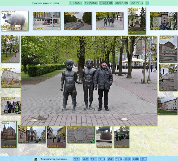The height and width of the screenshot is (161, 178).
Task: Open the 2008 year trips
Action: pyautogui.click(x=77, y=159)
